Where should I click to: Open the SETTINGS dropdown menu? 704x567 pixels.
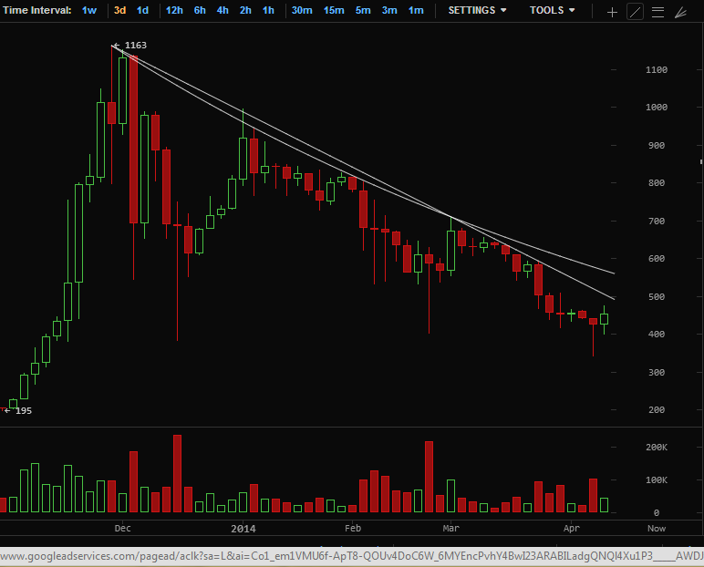477,10
